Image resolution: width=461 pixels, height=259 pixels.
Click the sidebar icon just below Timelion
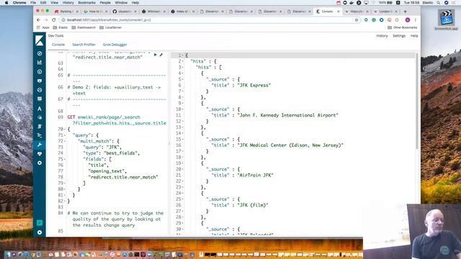coord(40,90)
